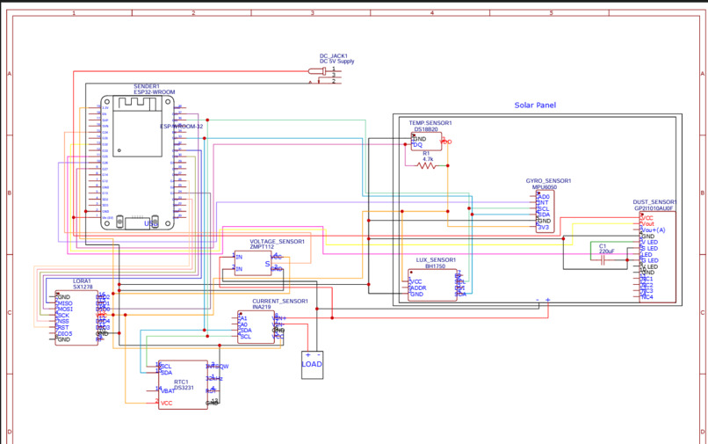Click the 4.7k resistor value

(428, 159)
